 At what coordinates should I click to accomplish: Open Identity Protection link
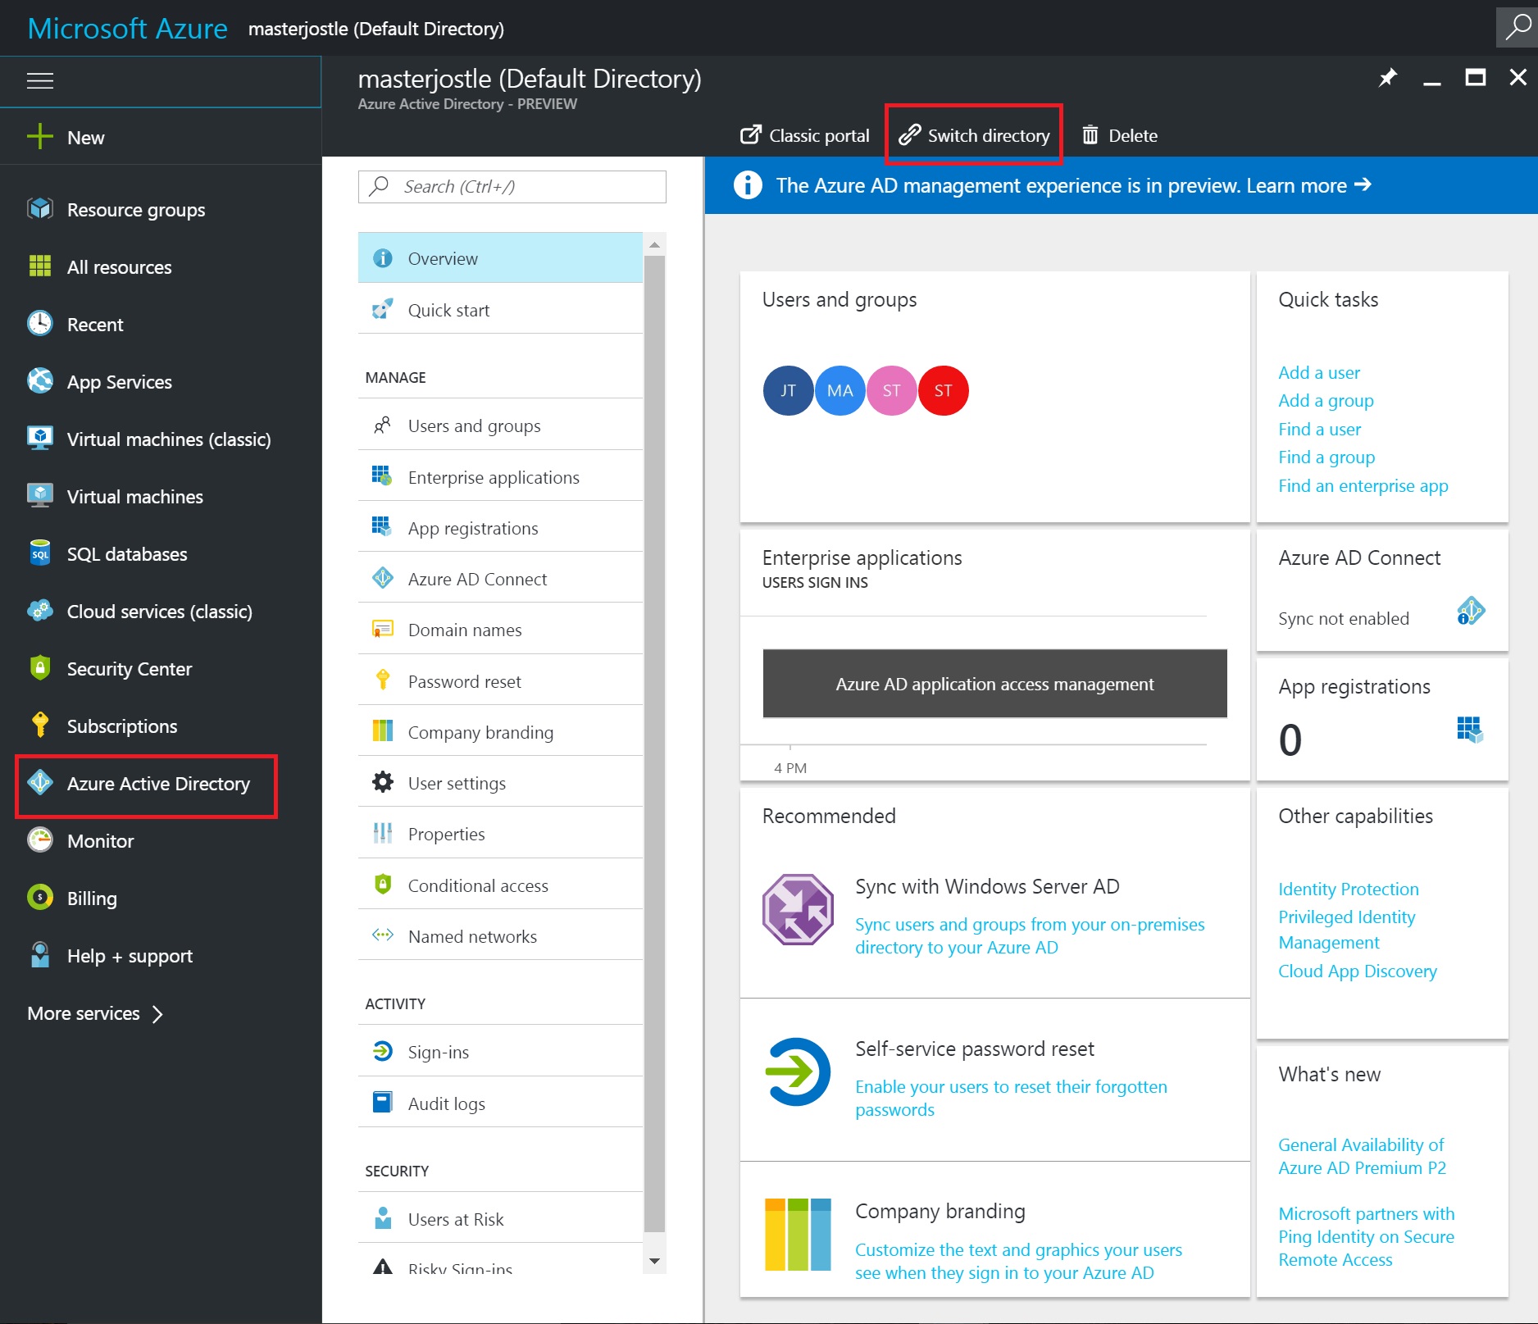click(x=1348, y=889)
